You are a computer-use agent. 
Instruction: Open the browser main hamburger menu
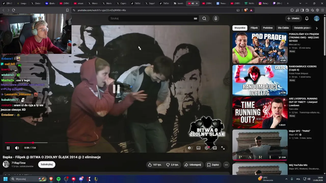323,10
